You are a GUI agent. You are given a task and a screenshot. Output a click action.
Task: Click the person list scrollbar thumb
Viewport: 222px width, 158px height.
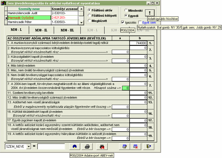pos(81,14)
